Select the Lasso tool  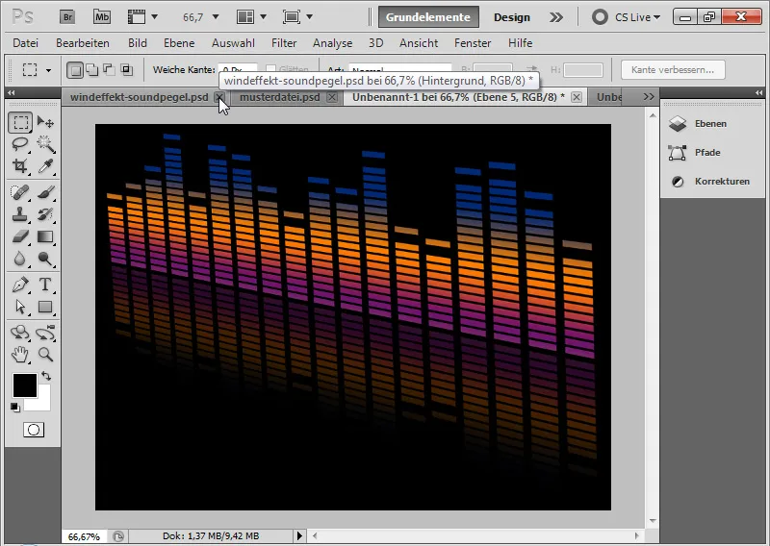[x=20, y=144]
